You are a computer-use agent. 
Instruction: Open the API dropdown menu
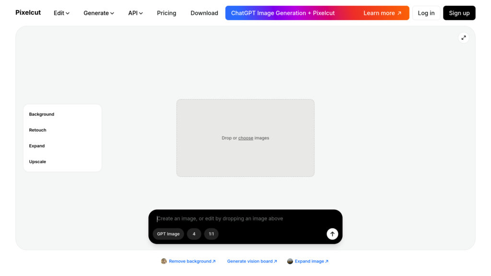[135, 13]
